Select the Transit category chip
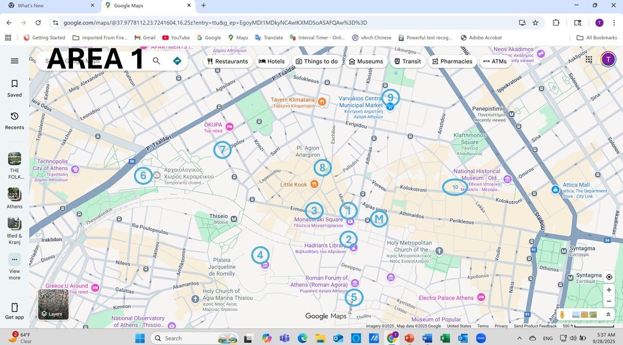 (407, 61)
